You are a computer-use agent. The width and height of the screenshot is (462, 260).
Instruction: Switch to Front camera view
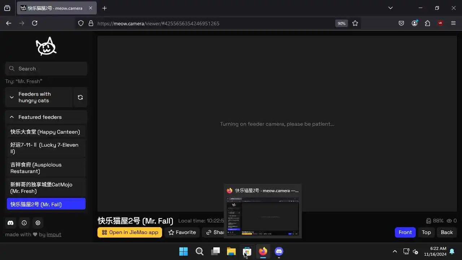(405, 232)
